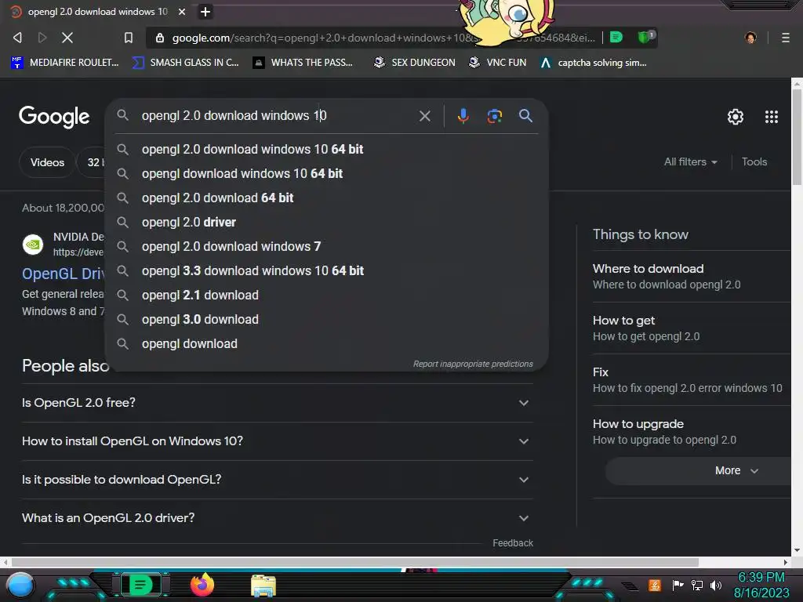Viewport: 803px width, 602px height.
Task: Select suggestion opengl 2.0 download 64 bit
Action: (x=327, y=198)
